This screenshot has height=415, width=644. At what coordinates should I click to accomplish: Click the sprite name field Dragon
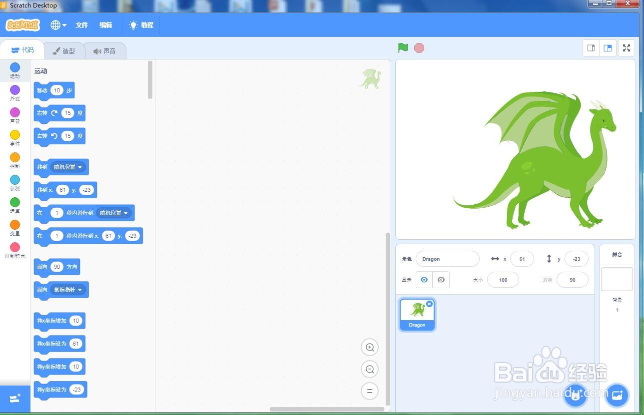448,259
